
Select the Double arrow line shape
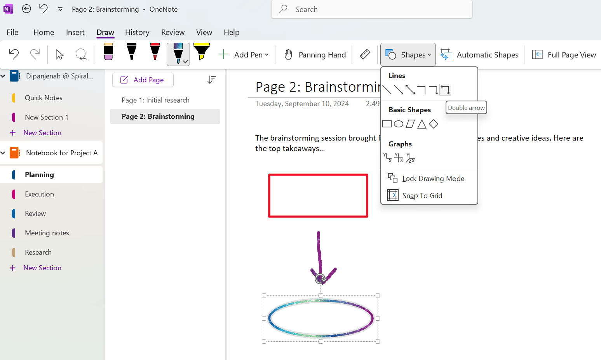(445, 89)
